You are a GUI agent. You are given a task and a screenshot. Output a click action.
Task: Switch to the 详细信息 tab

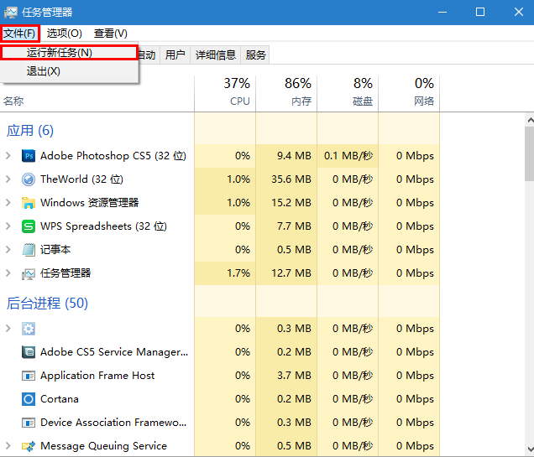pos(216,55)
